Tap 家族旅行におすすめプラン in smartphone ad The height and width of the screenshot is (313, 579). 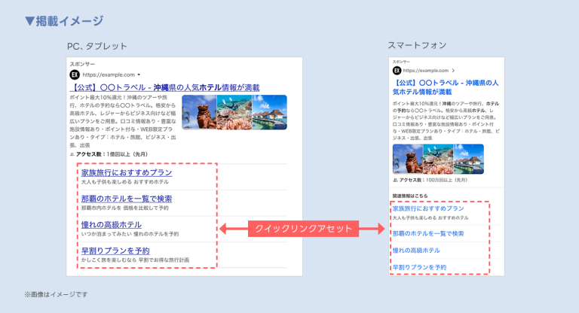427,208
